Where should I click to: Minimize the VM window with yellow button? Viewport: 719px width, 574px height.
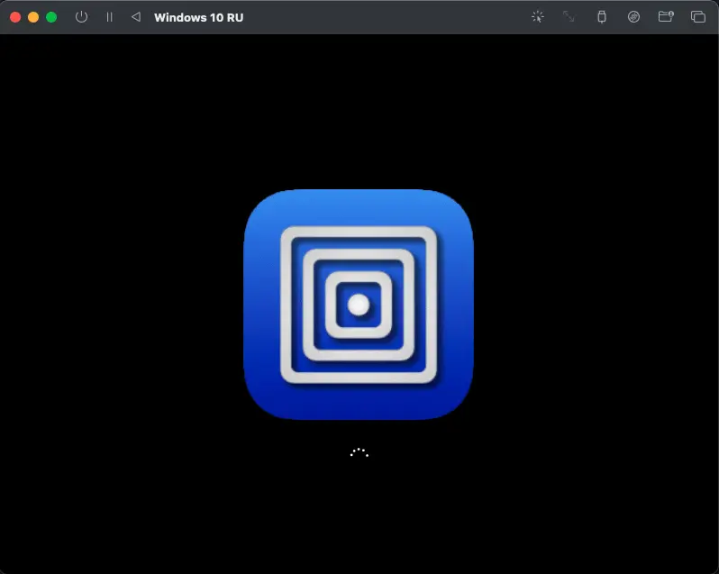[33, 17]
